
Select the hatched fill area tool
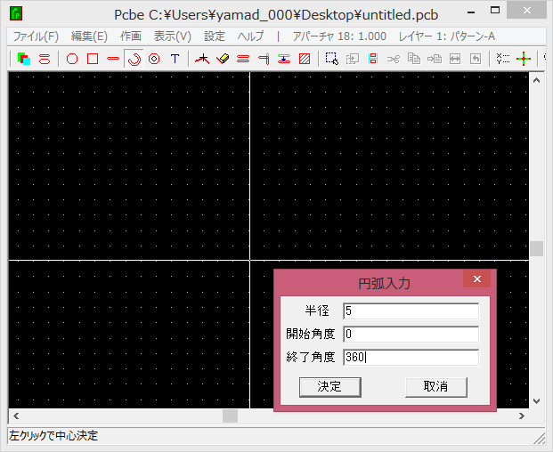click(x=305, y=59)
